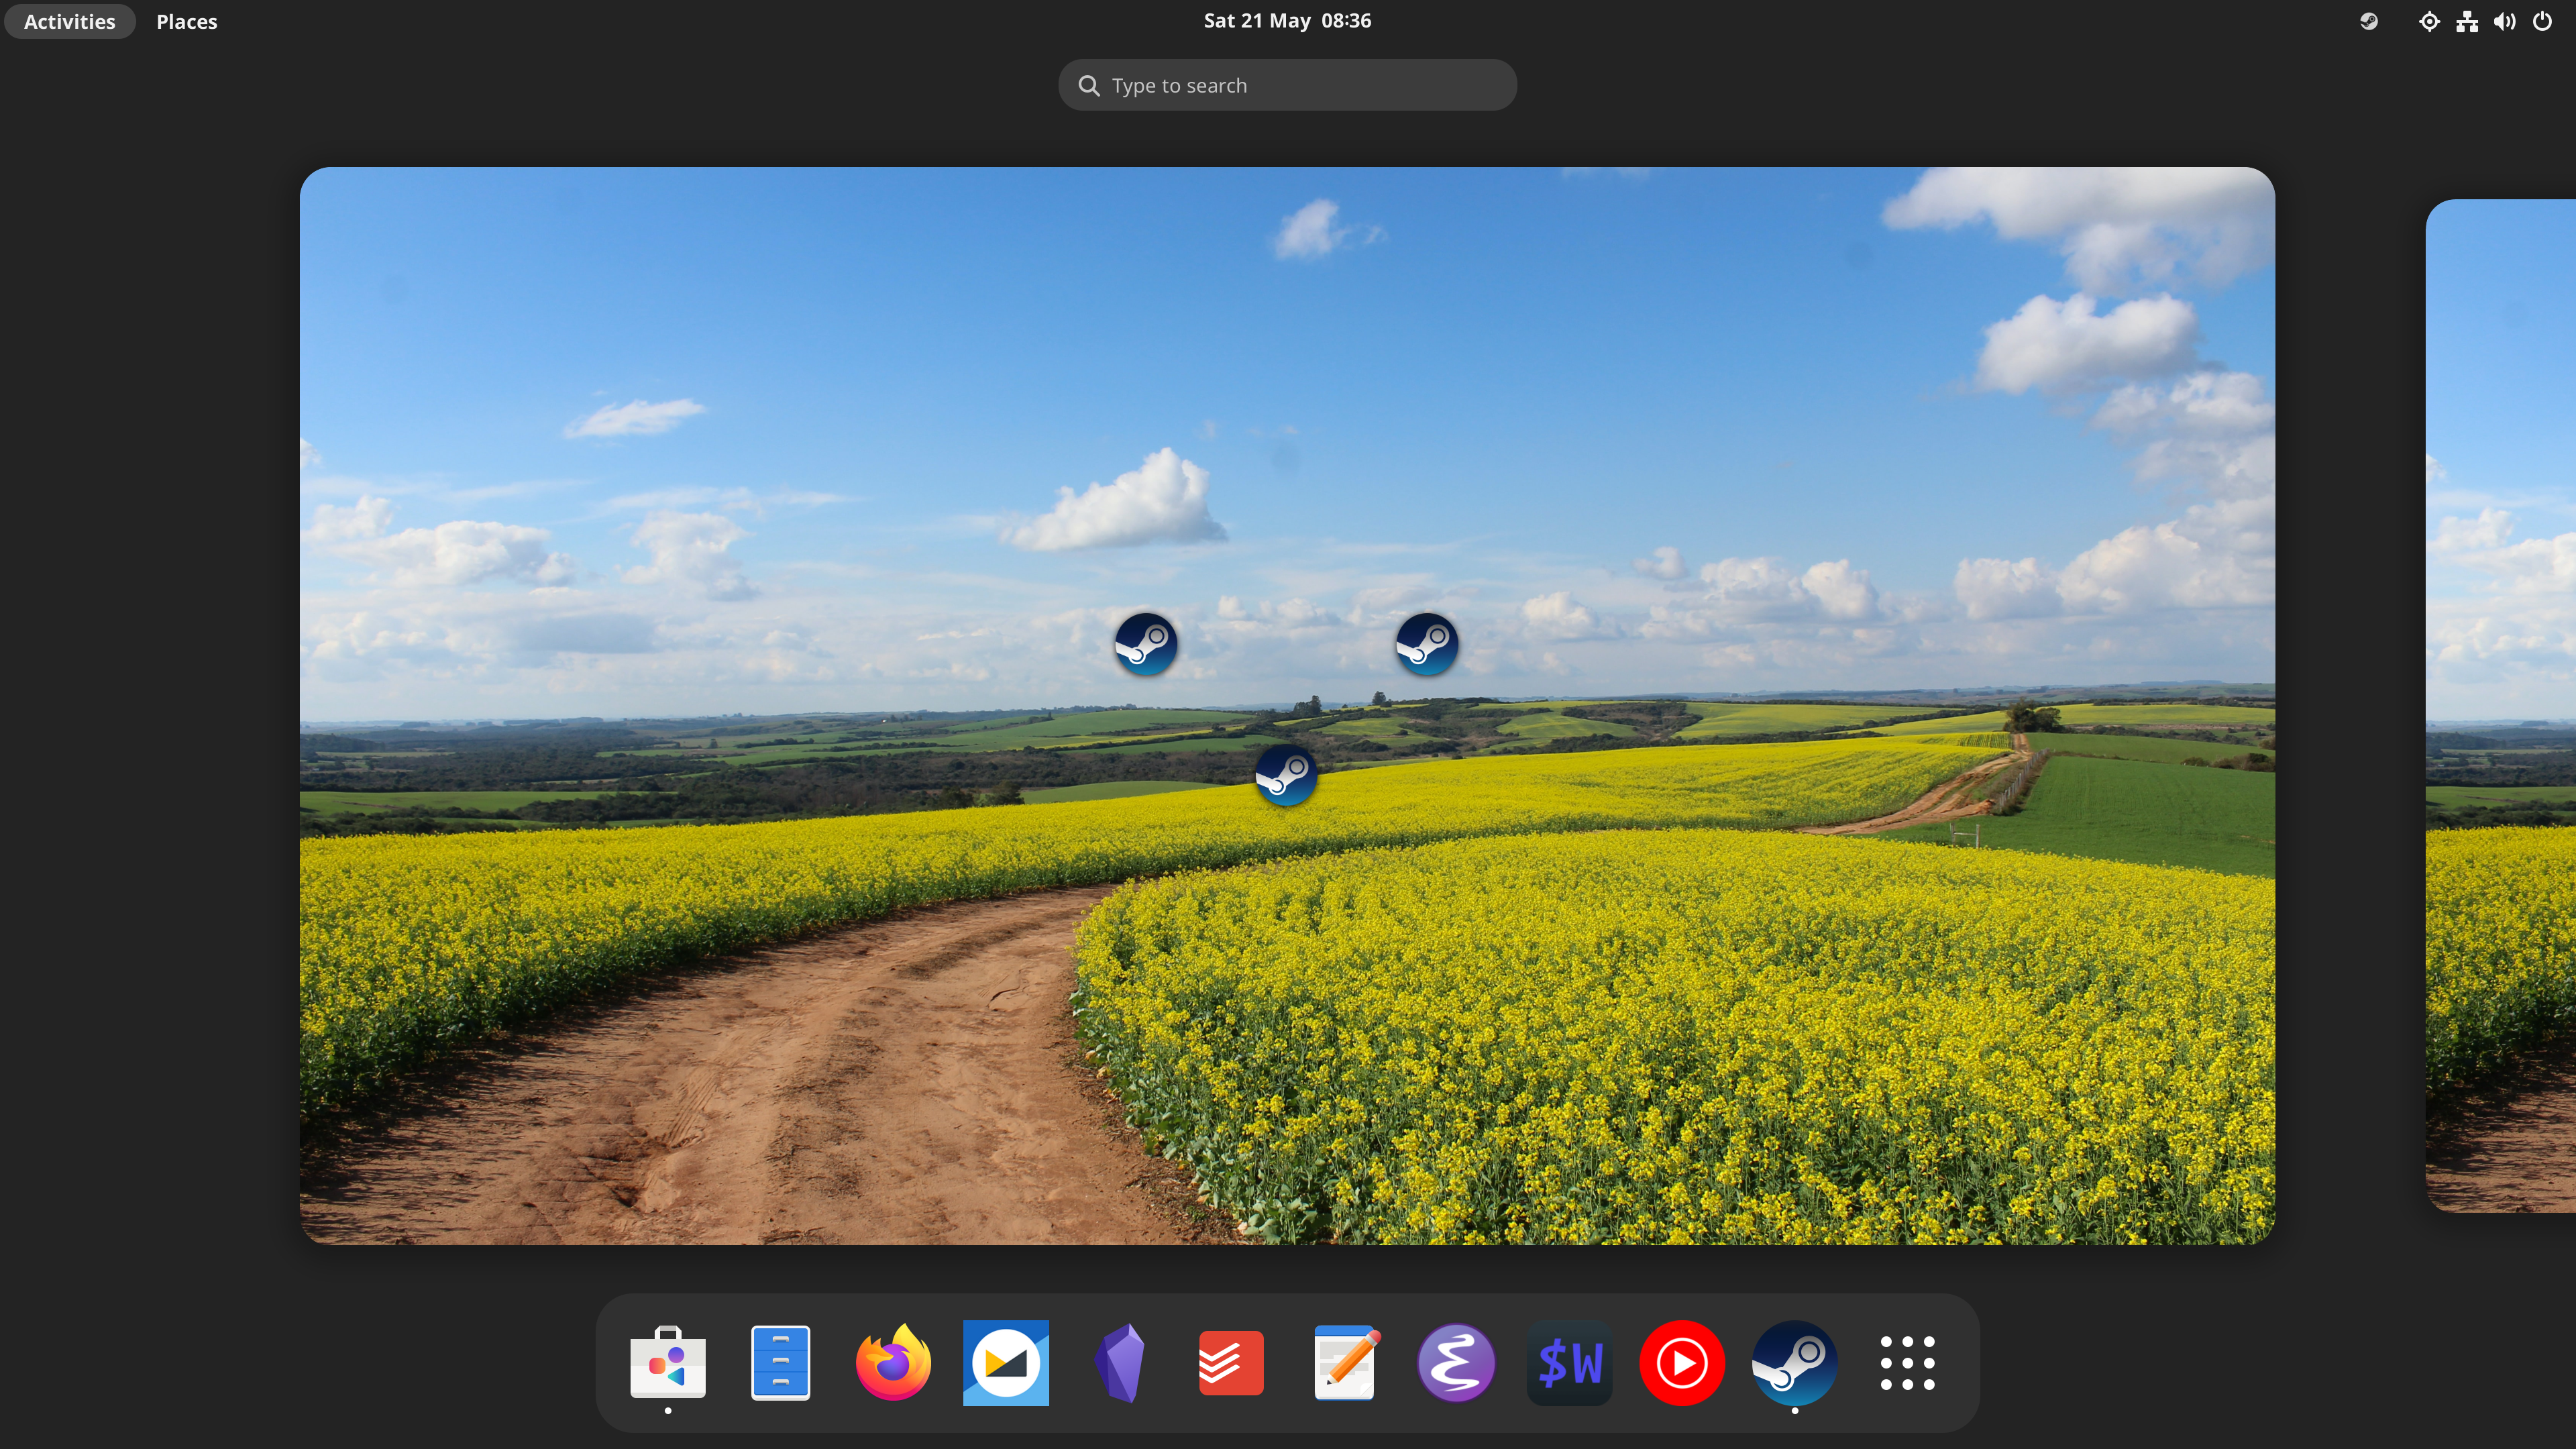Screen dimensions: 2576x1449
Task: Switch to the second workspace on the right
Action: coord(2501,705)
